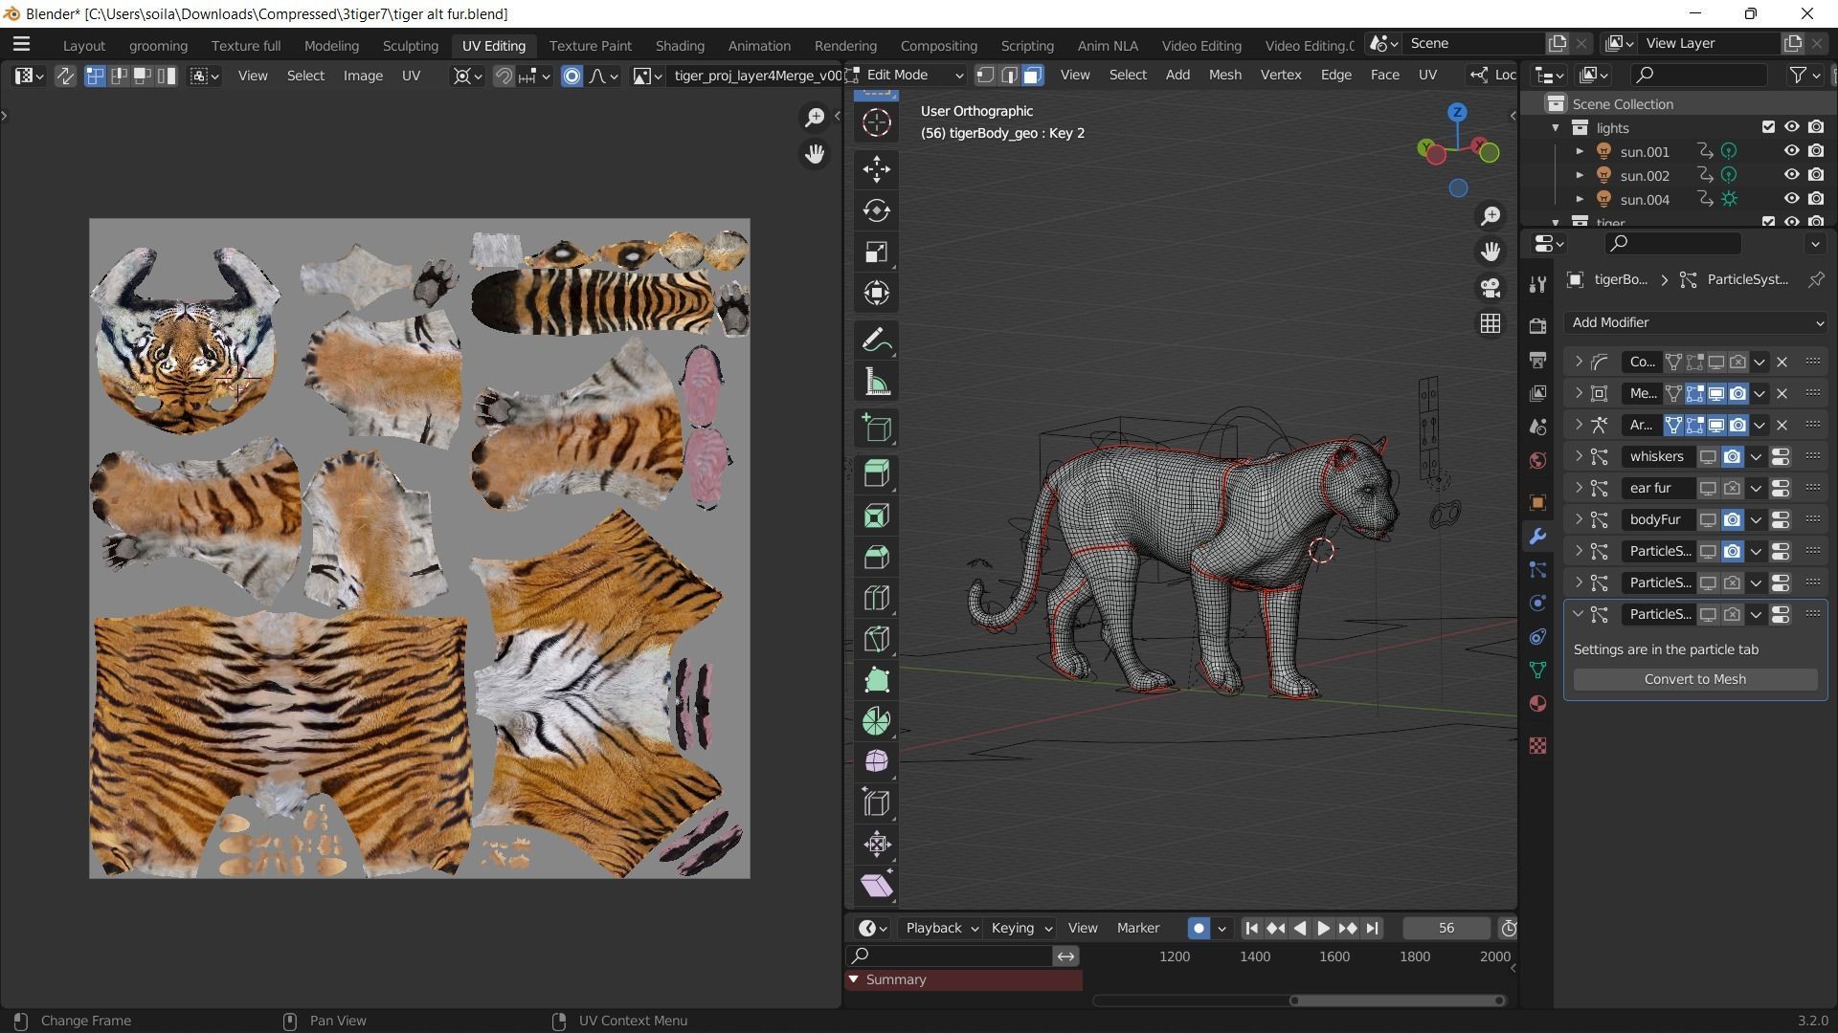This screenshot has height=1033, width=1838.
Task: Open the Face menu
Action: tap(1384, 75)
